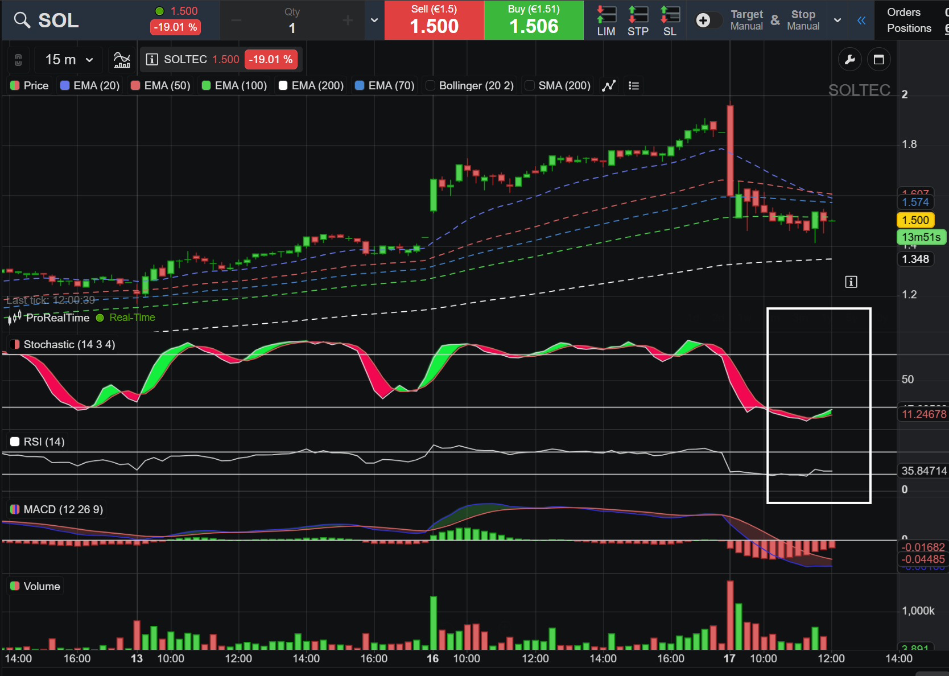Enable the Bollinger (20 2) checkbox
The width and height of the screenshot is (949, 676).
pyautogui.click(x=431, y=86)
